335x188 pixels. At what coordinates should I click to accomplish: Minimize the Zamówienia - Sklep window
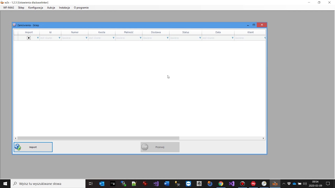pos(248,25)
